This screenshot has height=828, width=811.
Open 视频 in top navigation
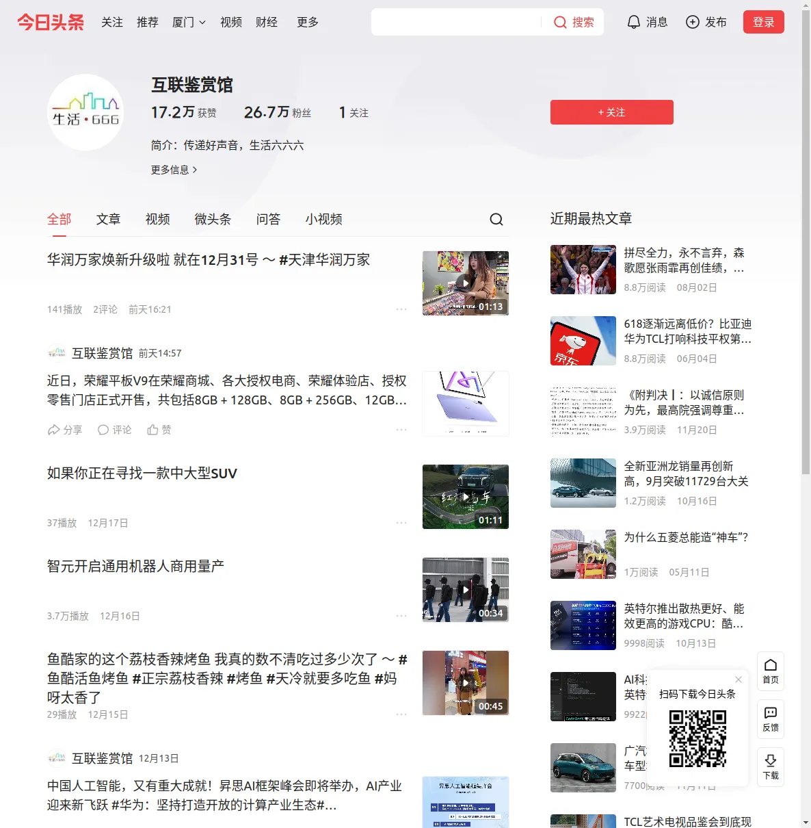[231, 23]
